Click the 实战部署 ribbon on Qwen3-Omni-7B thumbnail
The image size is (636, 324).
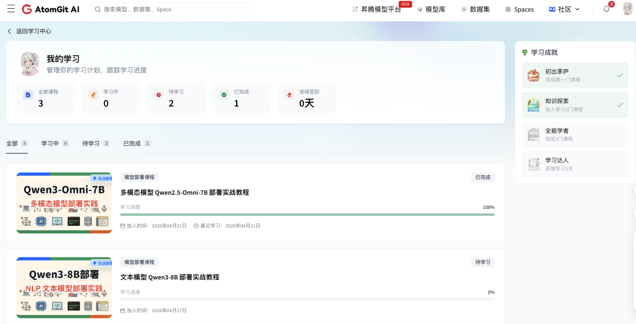pyautogui.click(x=101, y=179)
